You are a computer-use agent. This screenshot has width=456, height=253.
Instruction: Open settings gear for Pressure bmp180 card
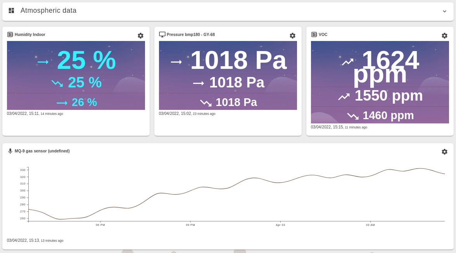(292, 36)
